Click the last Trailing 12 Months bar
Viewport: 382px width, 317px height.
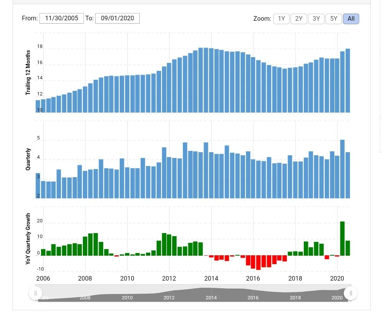click(347, 80)
